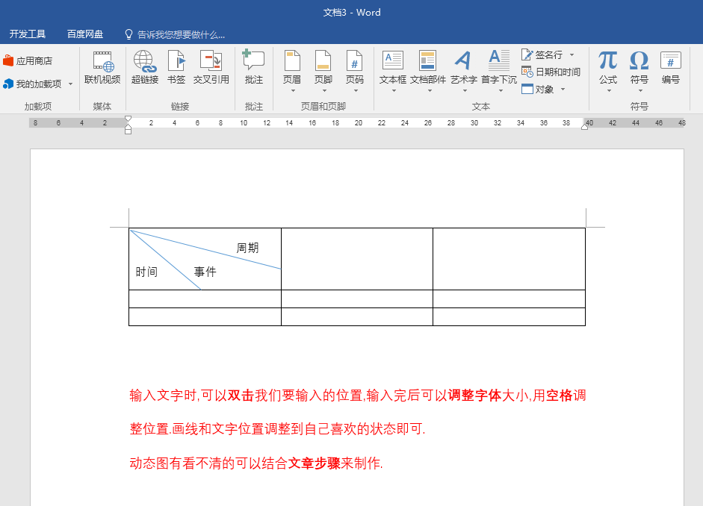
Task: Click the 周期 text in table header
Action: (247, 248)
